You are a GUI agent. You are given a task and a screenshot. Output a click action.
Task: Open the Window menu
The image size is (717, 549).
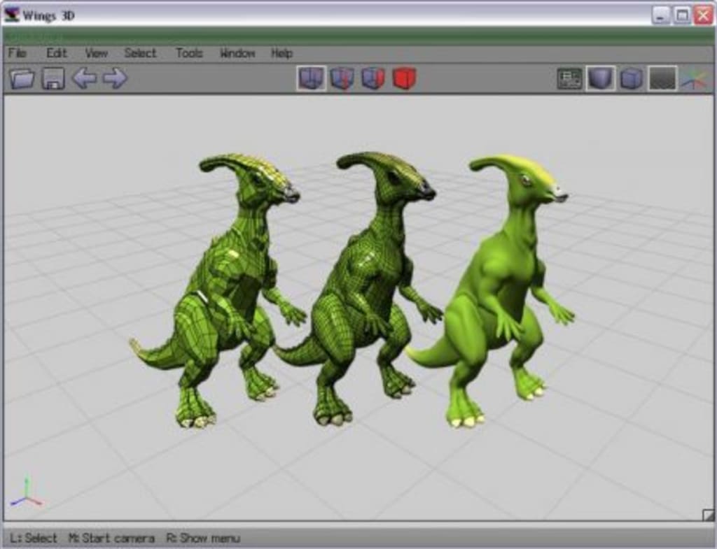(x=237, y=53)
